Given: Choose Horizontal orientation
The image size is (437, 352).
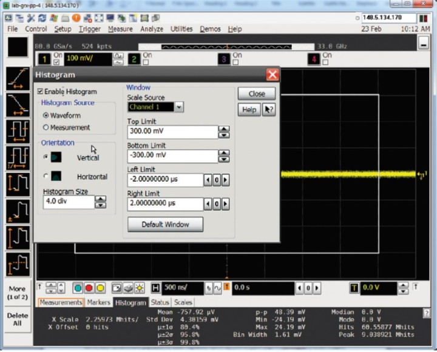Looking at the screenshot, I should coord(46,176).
